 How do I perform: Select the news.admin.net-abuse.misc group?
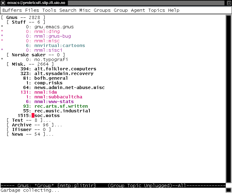(69, 88)
